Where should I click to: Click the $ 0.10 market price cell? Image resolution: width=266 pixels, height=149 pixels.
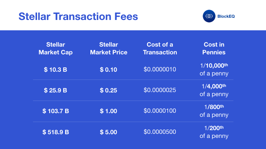[x=108, y=70]
